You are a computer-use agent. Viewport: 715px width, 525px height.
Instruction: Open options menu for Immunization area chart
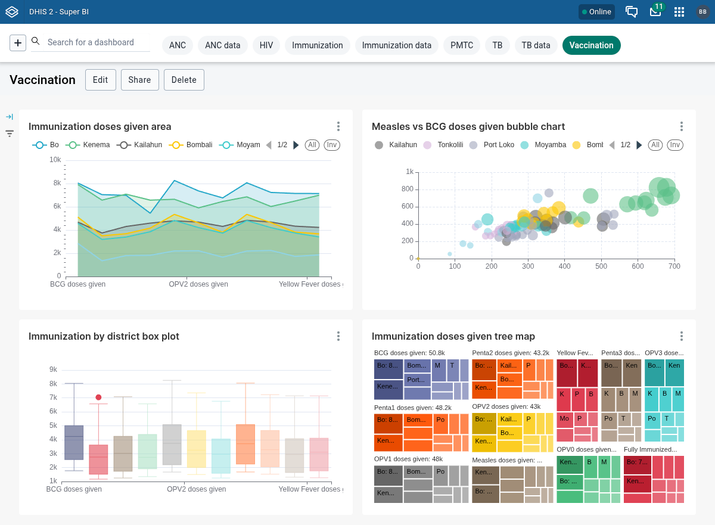click(338, 126)
